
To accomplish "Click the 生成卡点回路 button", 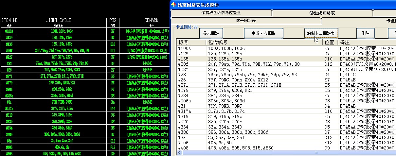I will [263, 33].
